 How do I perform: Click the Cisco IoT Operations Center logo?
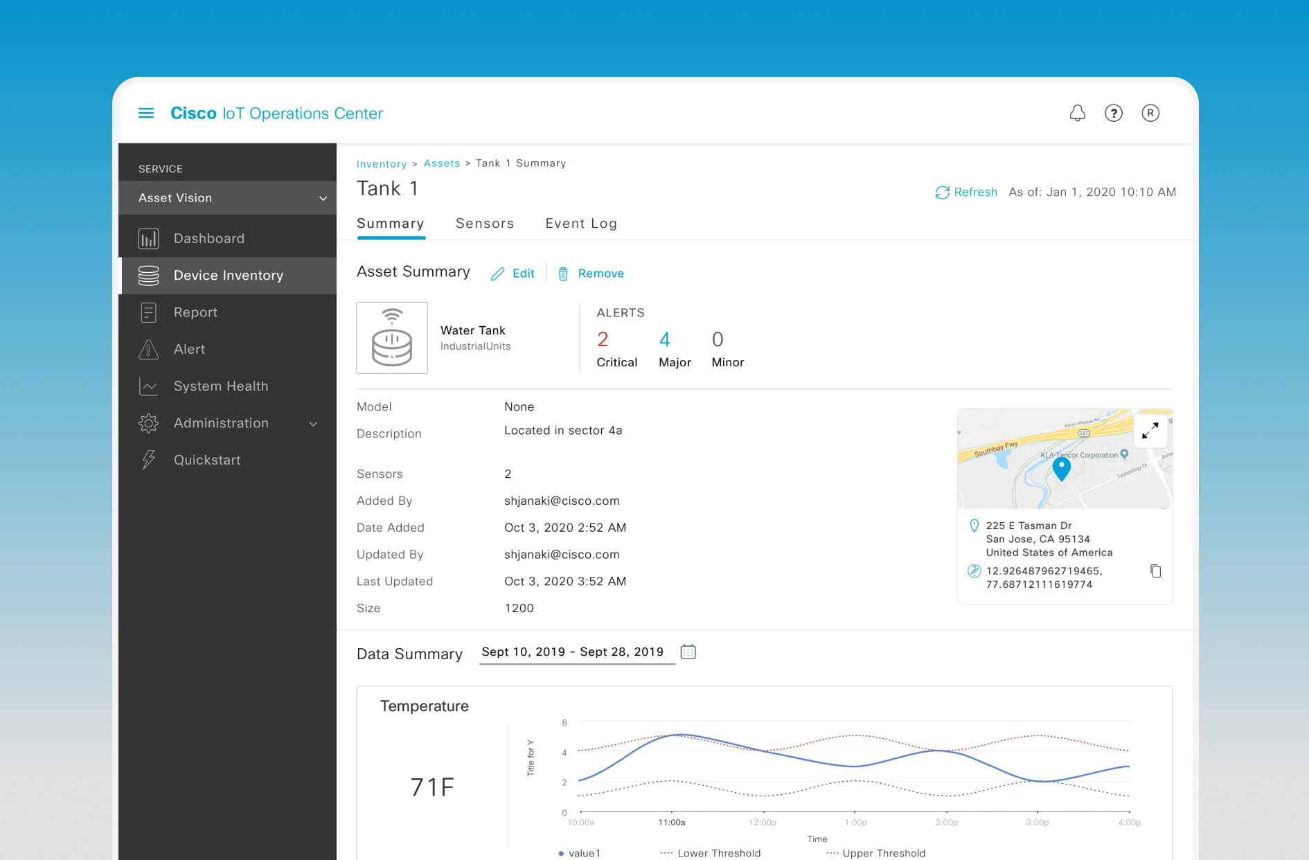point(277,114)
